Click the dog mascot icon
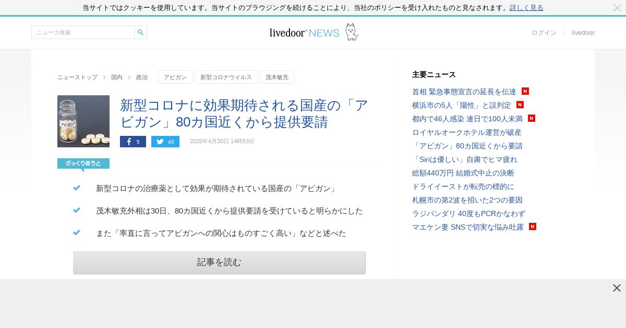This screenshot has height=328, width=626. click(x=352, y=32)
